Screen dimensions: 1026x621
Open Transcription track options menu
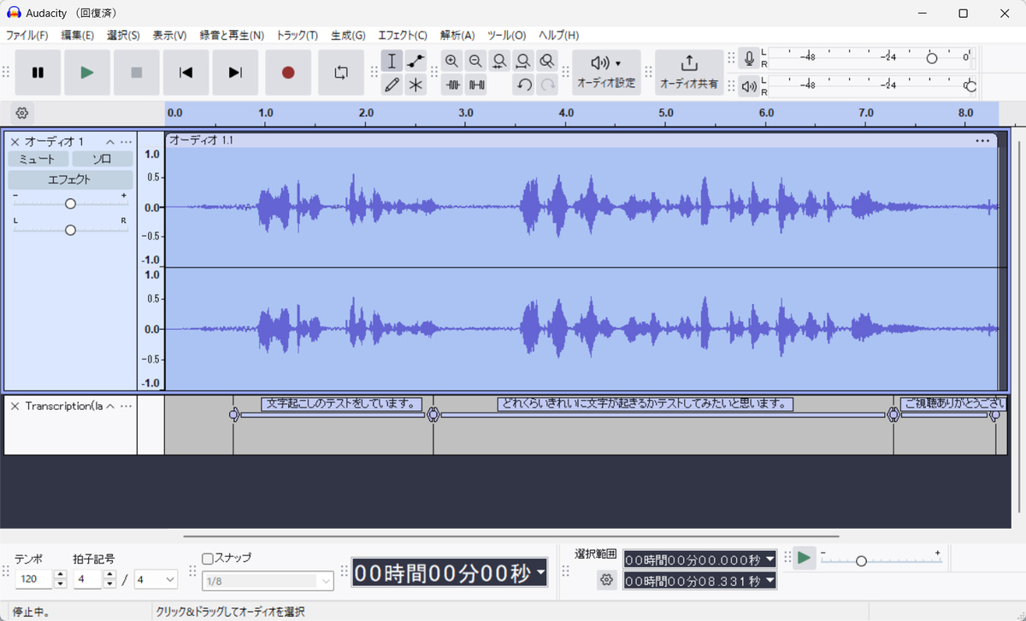(x=126, y=406)
